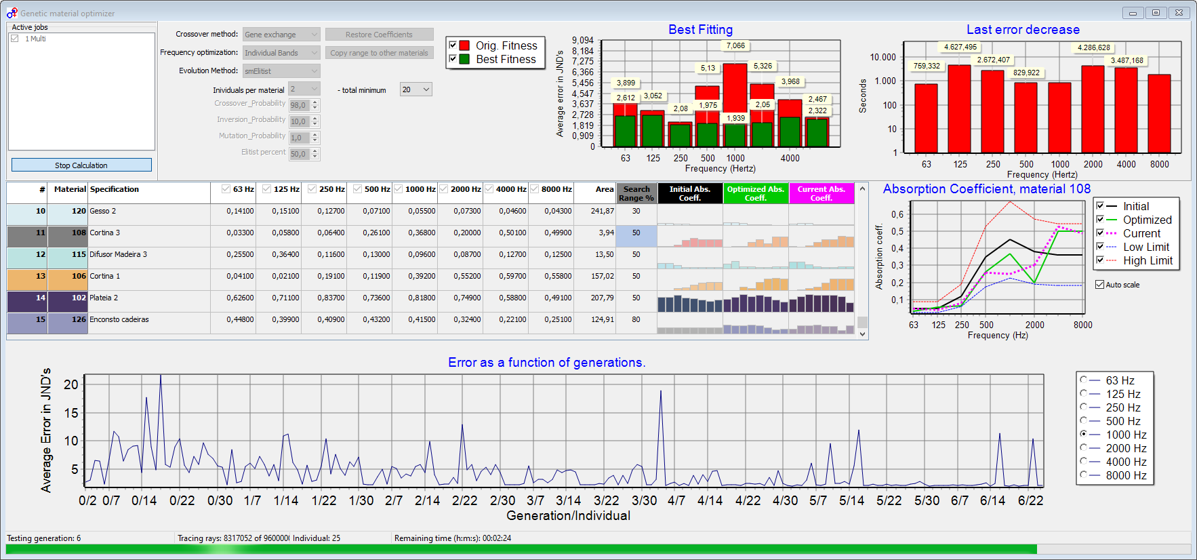Click the Mutation_Probability spinner arrows
The image size is (1197, 560).
(x=315, y=138)
